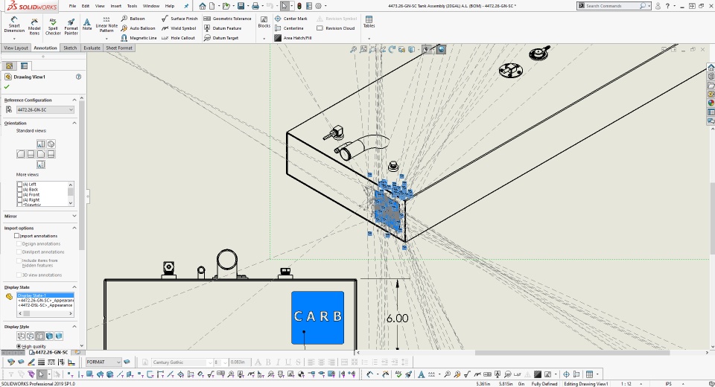Apply Area Hatch/Fill

293,38
